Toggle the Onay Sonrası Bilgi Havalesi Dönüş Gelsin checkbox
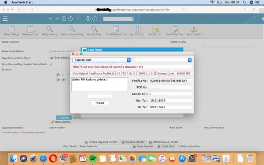The width and height of the screenshot is (264, 165). point(51,64)
